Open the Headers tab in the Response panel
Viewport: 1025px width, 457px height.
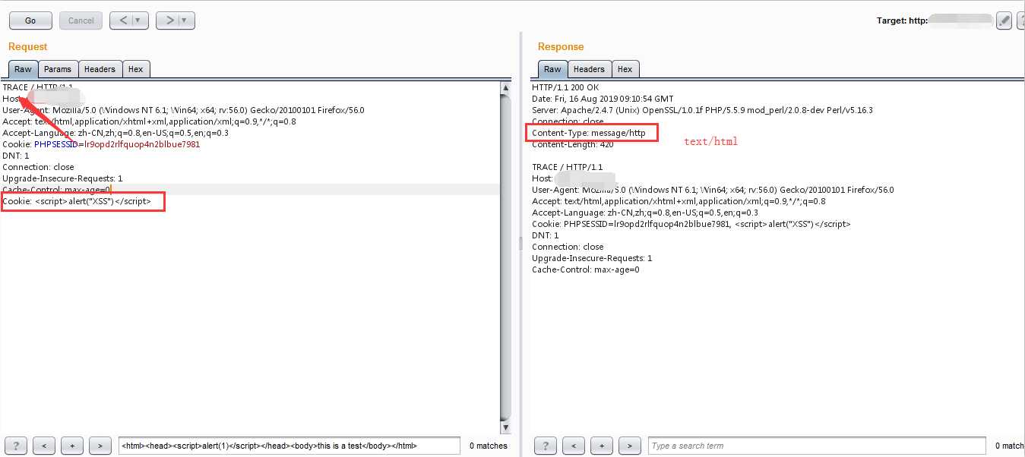coord(589,69)
